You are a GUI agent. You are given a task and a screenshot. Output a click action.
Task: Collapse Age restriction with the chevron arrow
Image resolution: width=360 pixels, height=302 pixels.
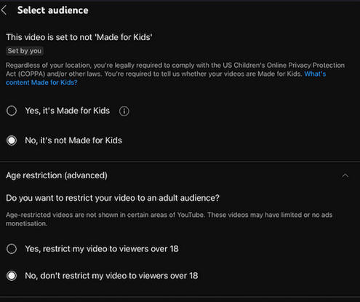(345, 175)
